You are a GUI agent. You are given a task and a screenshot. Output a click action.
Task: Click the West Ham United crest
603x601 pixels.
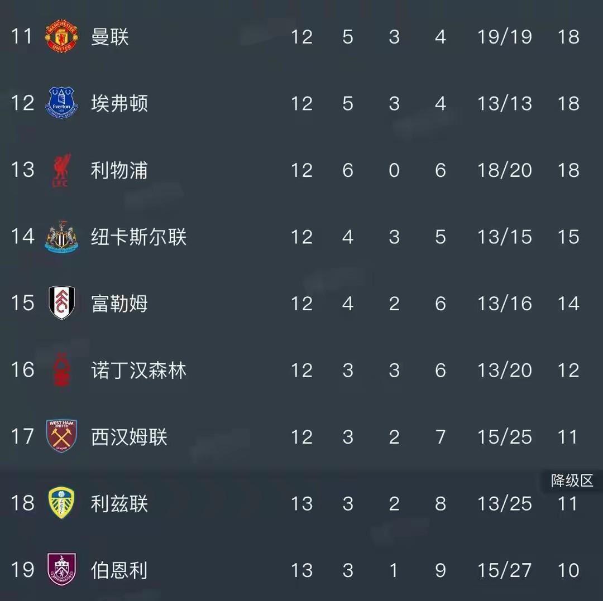coord(61,436)
